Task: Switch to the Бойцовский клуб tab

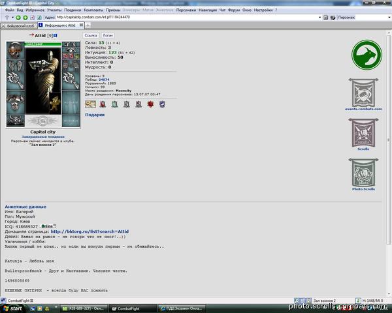Action: pos(18,26)
